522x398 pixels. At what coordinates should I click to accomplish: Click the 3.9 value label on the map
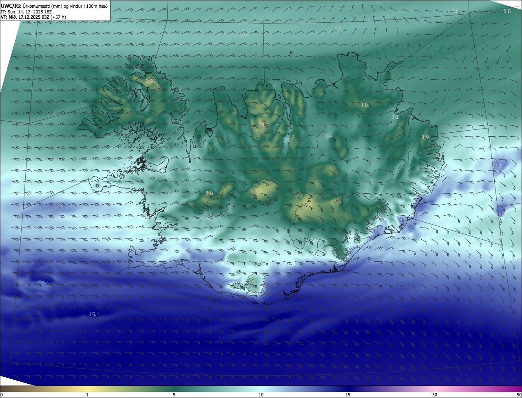click(425, 138)
